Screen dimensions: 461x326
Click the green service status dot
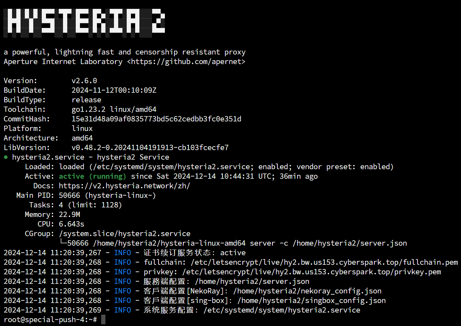[x=6, y=157]
